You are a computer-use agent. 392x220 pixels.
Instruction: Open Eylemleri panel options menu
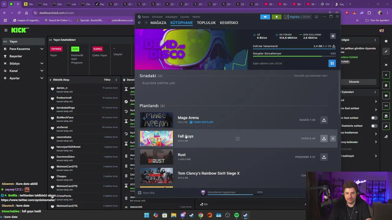pos(375,92)
